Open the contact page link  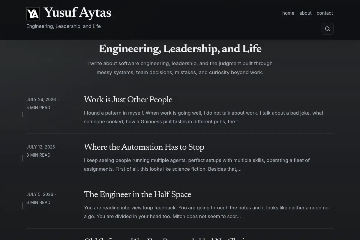tap(325, 13)
